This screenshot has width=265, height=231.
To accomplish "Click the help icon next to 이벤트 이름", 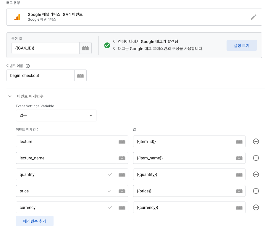I will pos(28,66).
